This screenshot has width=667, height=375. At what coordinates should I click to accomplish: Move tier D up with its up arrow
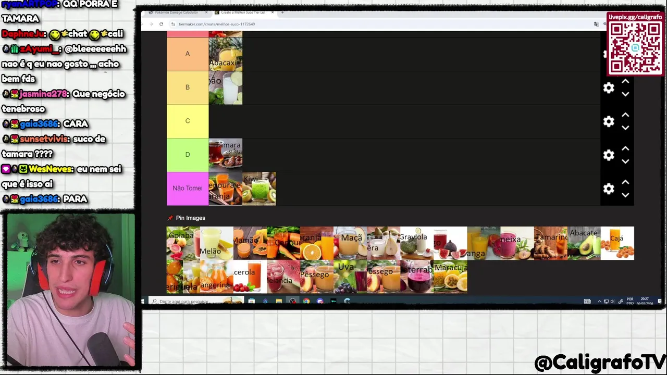pos(625,148)
